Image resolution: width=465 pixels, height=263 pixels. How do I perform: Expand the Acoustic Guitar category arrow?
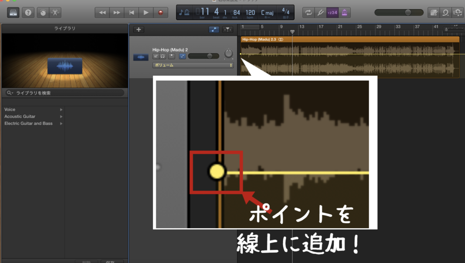point(61,116)
